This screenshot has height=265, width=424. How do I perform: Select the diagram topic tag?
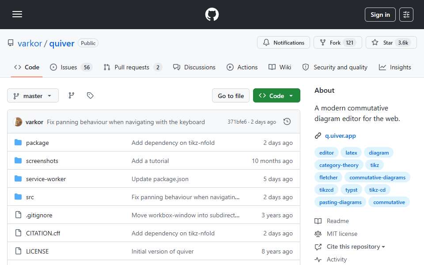tap(379, 153)
